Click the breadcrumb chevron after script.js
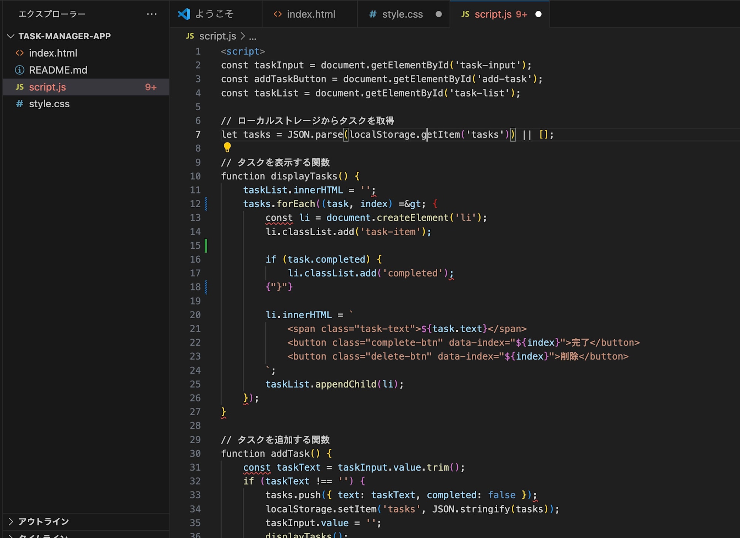Image resolution: width=740 pixels, height=538 pixels. (x=243, y=36)
